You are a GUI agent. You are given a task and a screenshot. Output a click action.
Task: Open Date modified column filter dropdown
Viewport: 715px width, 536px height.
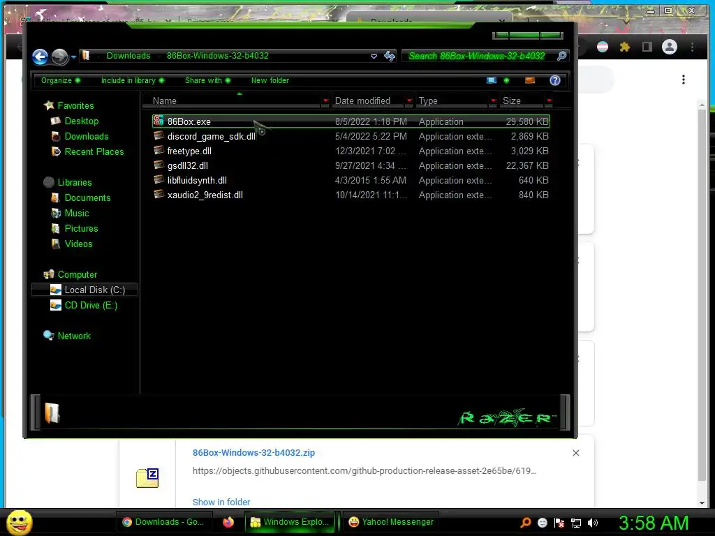tap(409, 100)
